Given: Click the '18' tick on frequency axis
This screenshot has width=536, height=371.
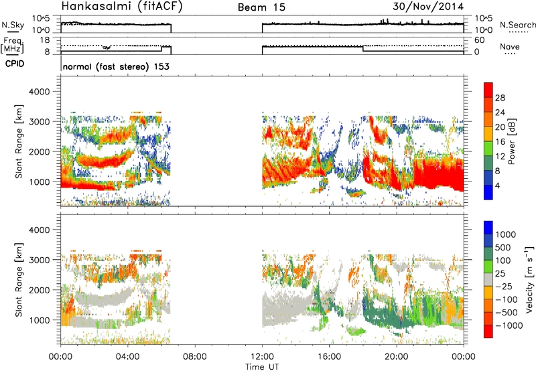Looking at the screenshot, I should point(45,40).
